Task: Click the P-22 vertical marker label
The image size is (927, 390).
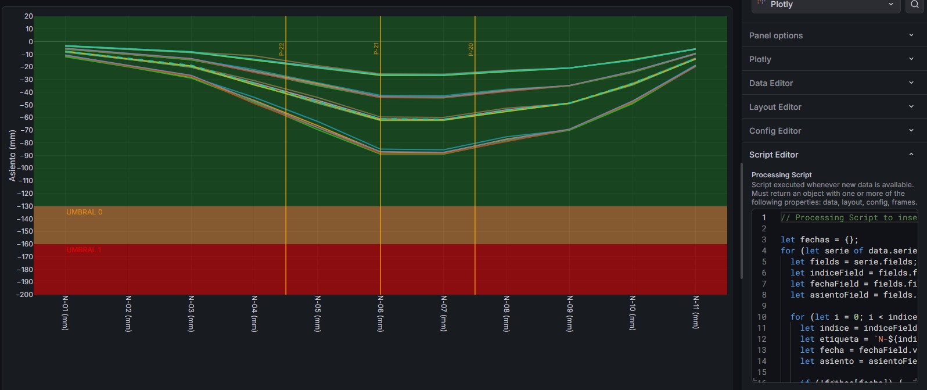Action: pyautogui.click(x=282, y=49)
